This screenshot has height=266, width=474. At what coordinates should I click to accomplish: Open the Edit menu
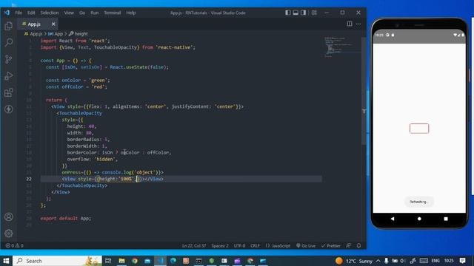coord(31,13)
